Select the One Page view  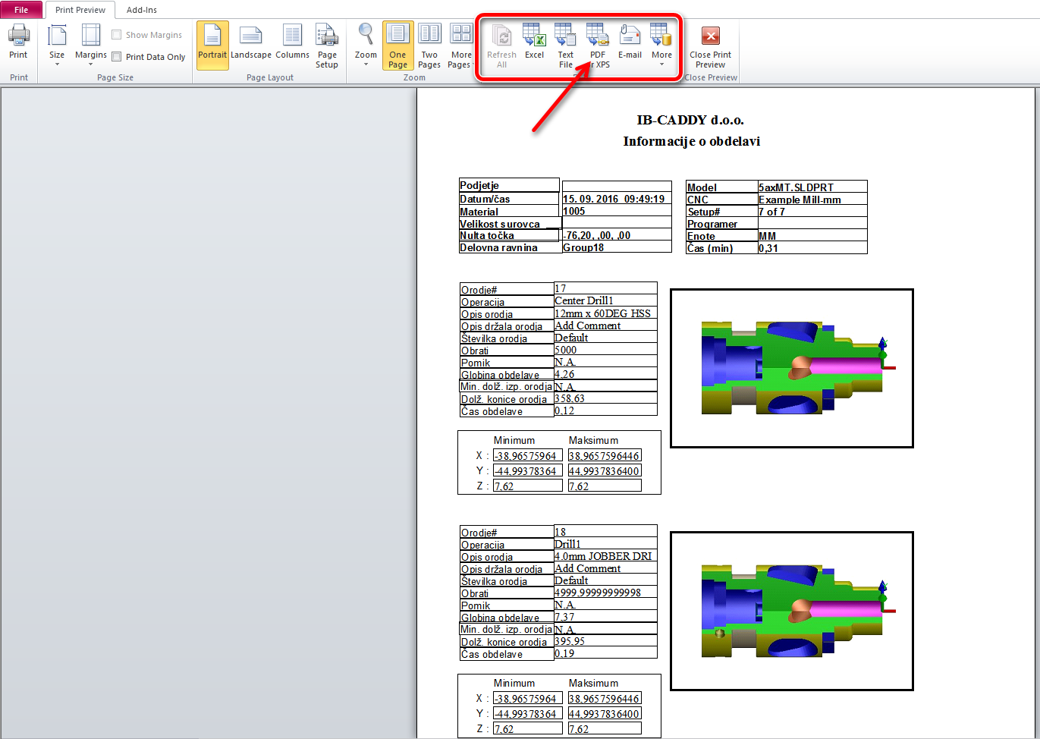(x=397, y=46)
